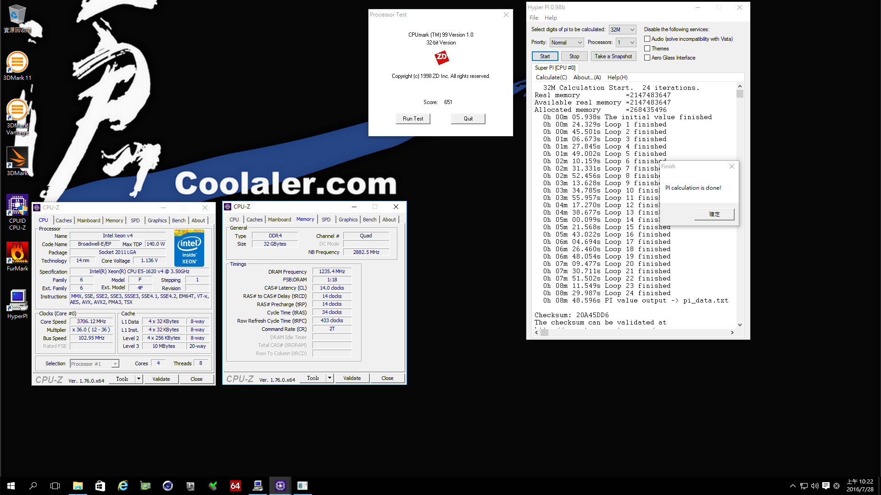Open the AIDA64 red 64 taskbar icon
This screenshot has width=881, height=495.
(235, 486)
